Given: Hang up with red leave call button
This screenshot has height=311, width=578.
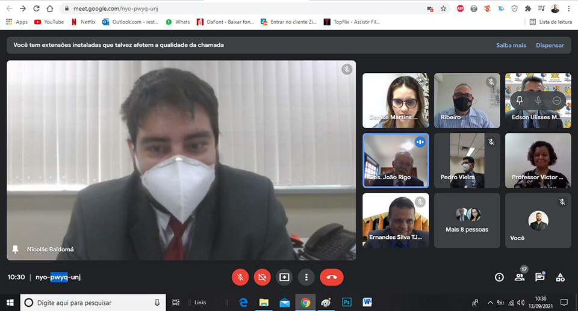Looking at the screenshot, I should 331,277.
